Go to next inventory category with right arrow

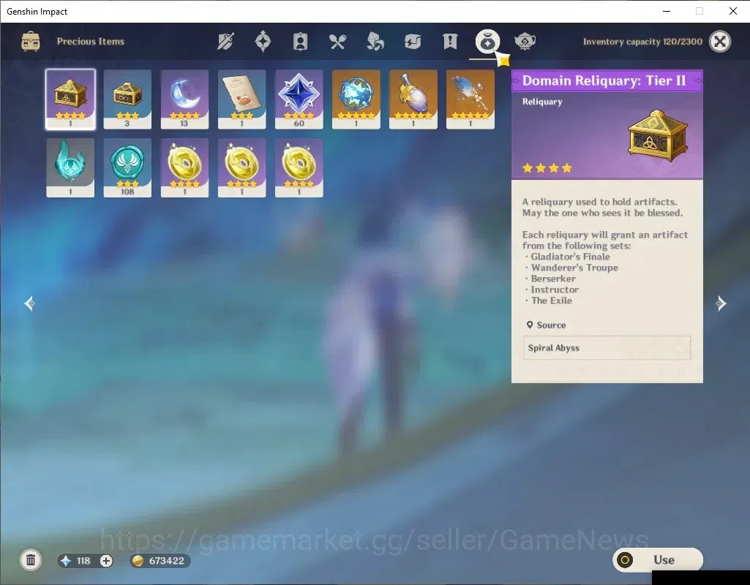point(721,303)
